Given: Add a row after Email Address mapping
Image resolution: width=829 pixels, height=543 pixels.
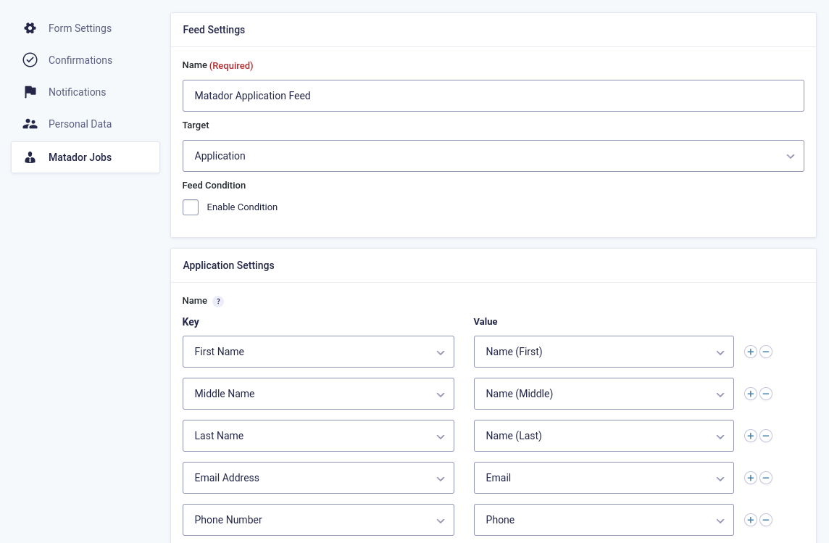Looking at the screenshot, I should 750,478.
